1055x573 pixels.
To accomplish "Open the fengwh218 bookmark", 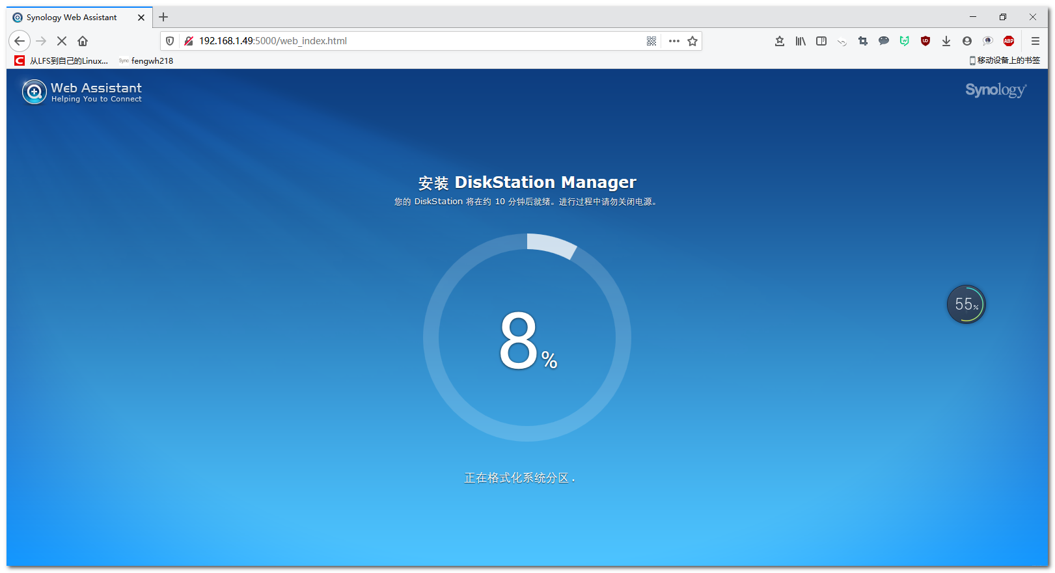I will point(146,60).
